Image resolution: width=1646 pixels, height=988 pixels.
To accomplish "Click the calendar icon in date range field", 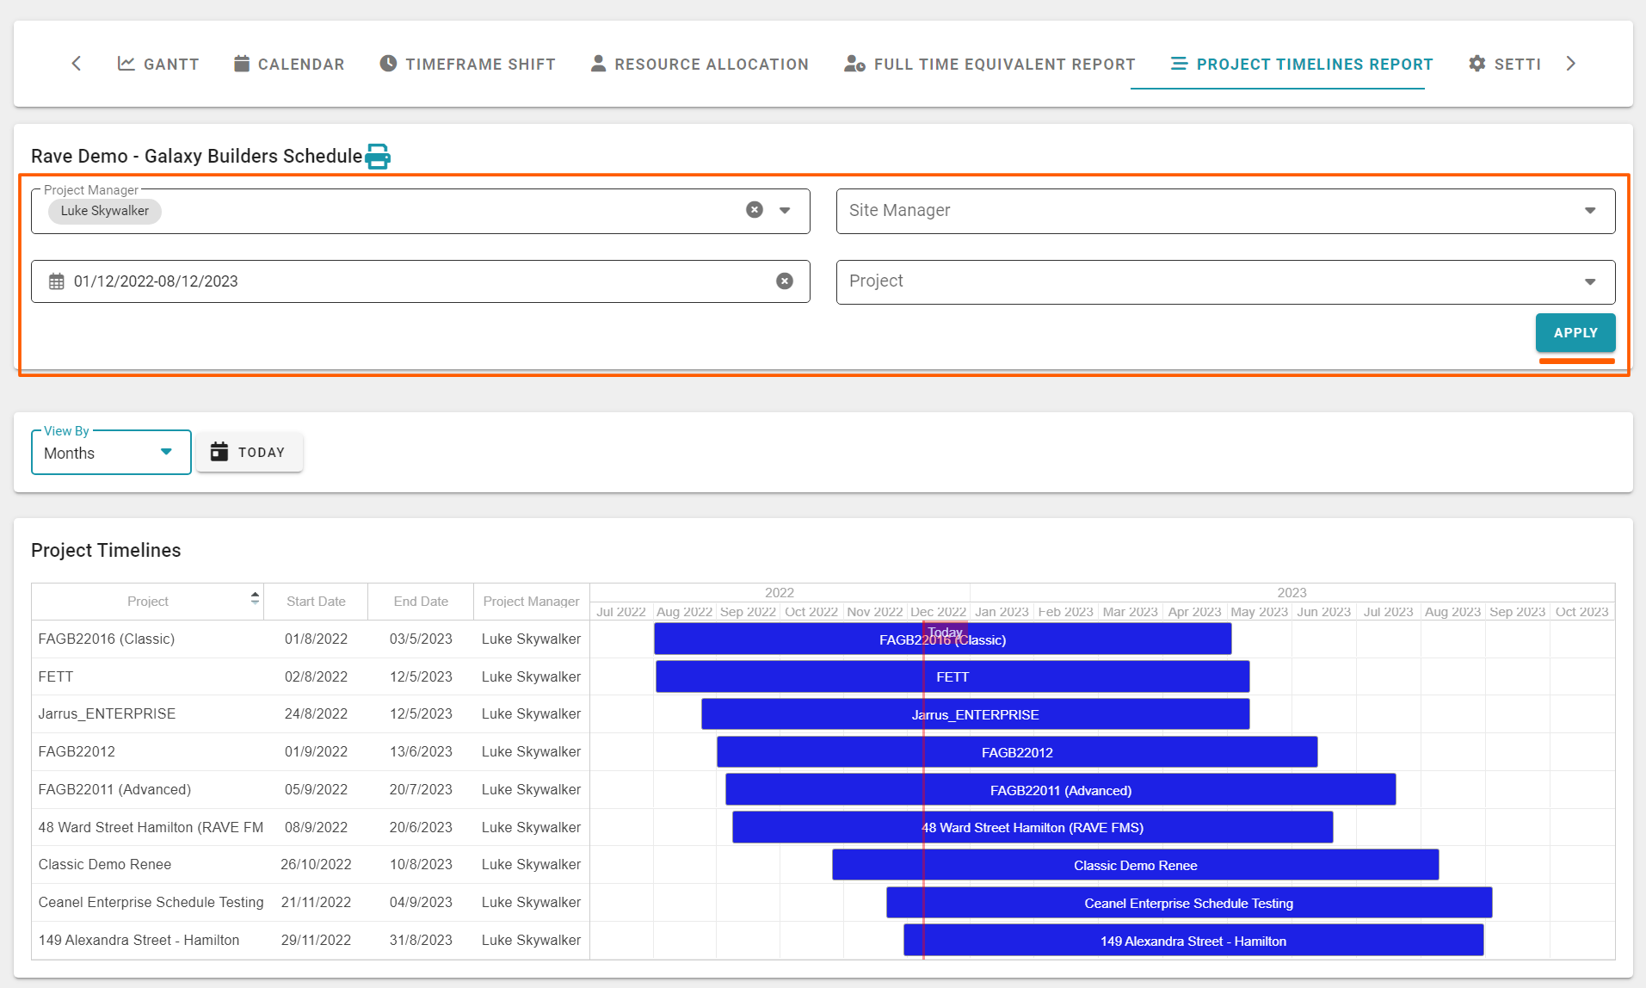I will [x=57, y=281].
